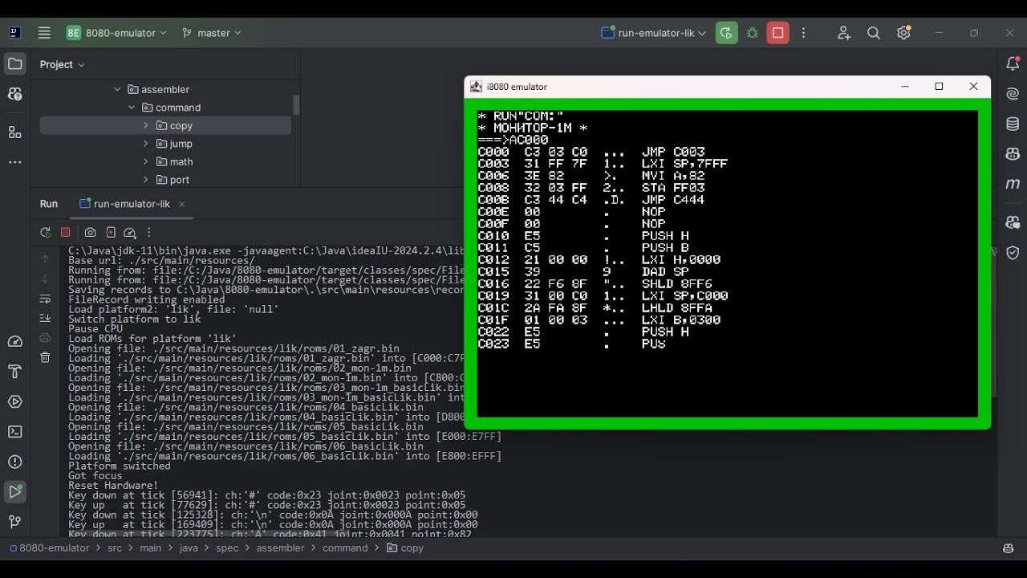Open the left-sidebar people-with-question-mark tool window
The height and width of the screenshot is (578, 1027).
tap(14, 94)
